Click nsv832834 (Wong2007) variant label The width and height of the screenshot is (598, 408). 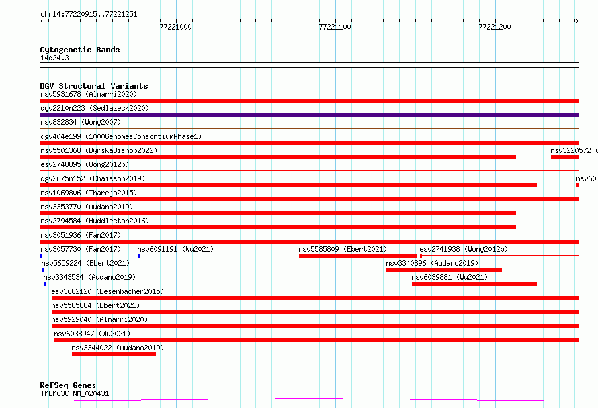[81, 122]
